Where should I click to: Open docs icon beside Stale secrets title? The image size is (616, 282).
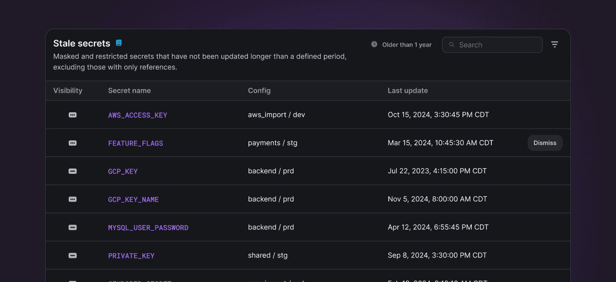click(119, 43)
